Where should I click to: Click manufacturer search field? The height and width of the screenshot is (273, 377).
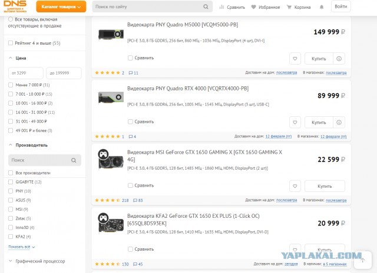(45, 160)
